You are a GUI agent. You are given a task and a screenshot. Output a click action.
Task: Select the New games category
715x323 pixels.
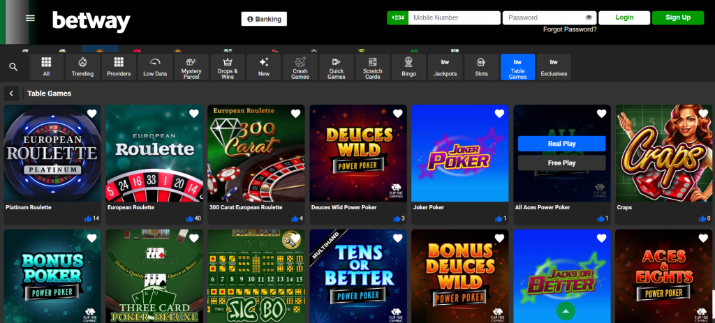click(x=264, y=67)
